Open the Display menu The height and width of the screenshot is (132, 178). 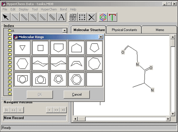(24, 9)
